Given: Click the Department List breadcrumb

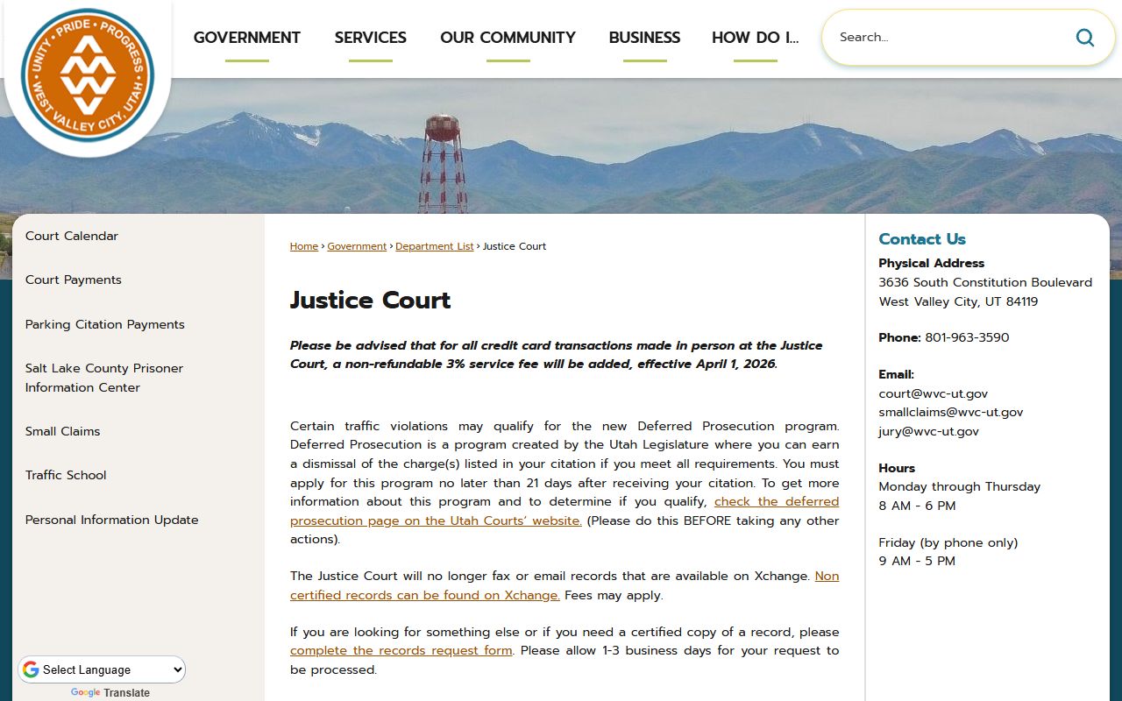Looking at the screenshot, I should pos(435,246).
